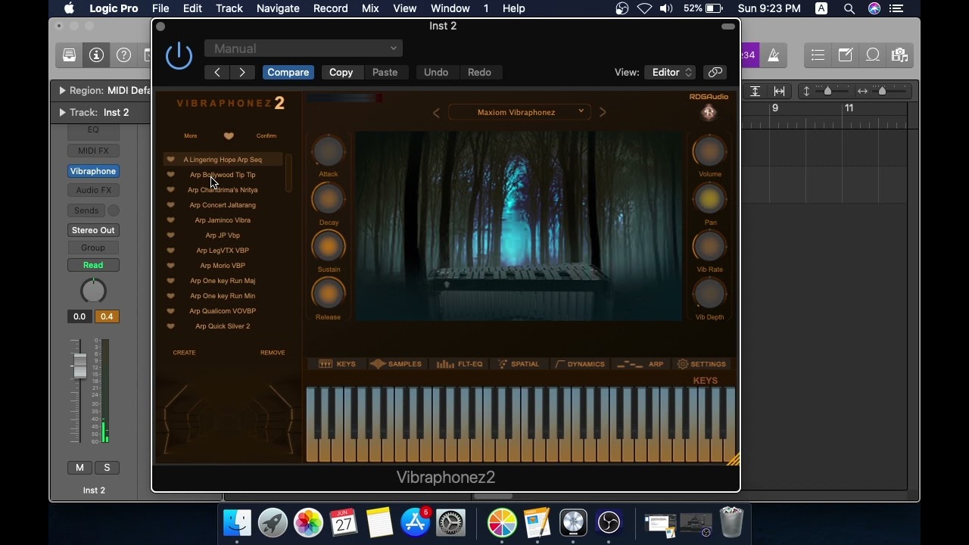Select the Arp Qualicom VOVBP preset

click(x=223, y=311)
